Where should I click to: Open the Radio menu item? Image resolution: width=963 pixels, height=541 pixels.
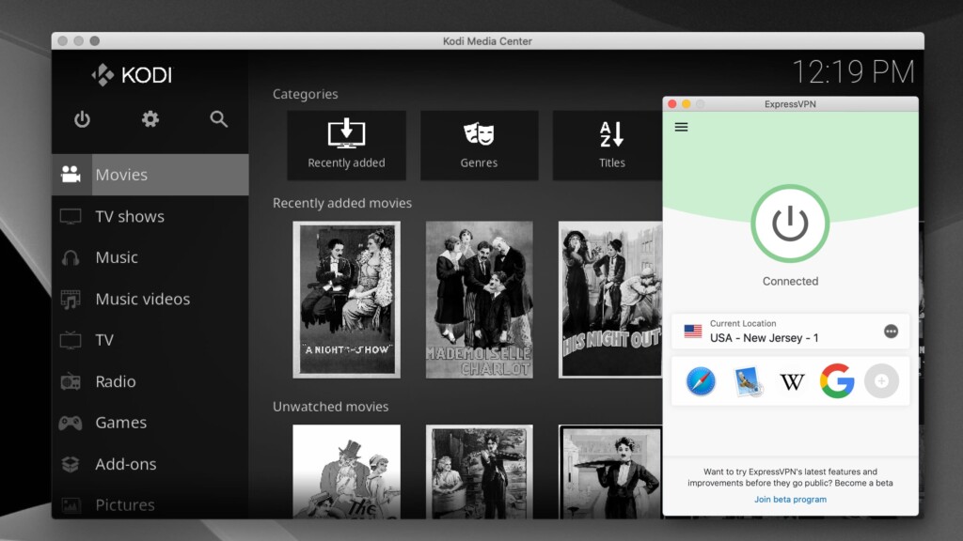[150, 381]
